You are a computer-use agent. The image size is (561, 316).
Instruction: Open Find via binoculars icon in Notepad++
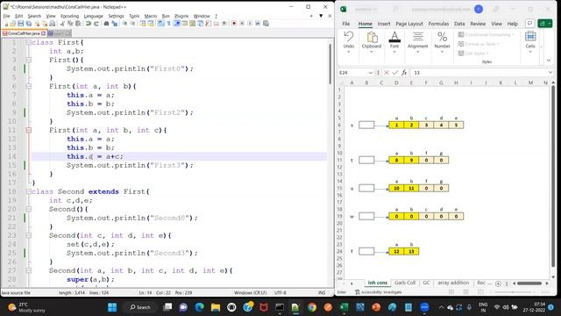coord(106,24)
